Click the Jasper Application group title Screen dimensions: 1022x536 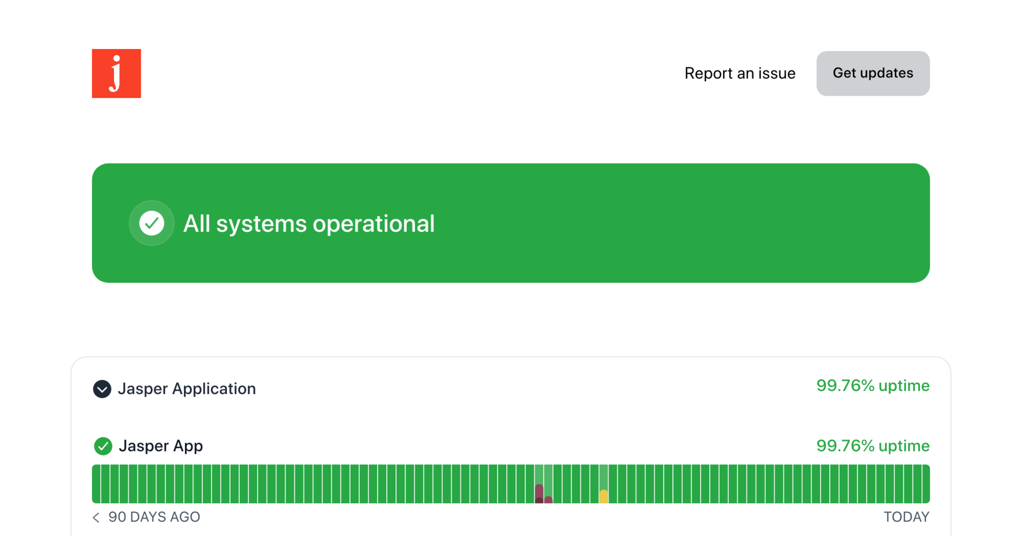coord(187,389)
